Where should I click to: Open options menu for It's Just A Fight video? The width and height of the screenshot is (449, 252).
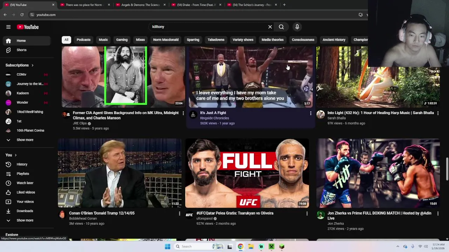310,113
